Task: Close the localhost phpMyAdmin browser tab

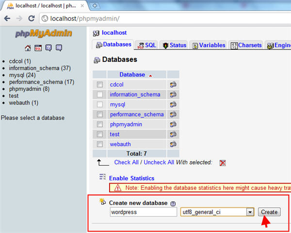Action: tap(82, 6)
